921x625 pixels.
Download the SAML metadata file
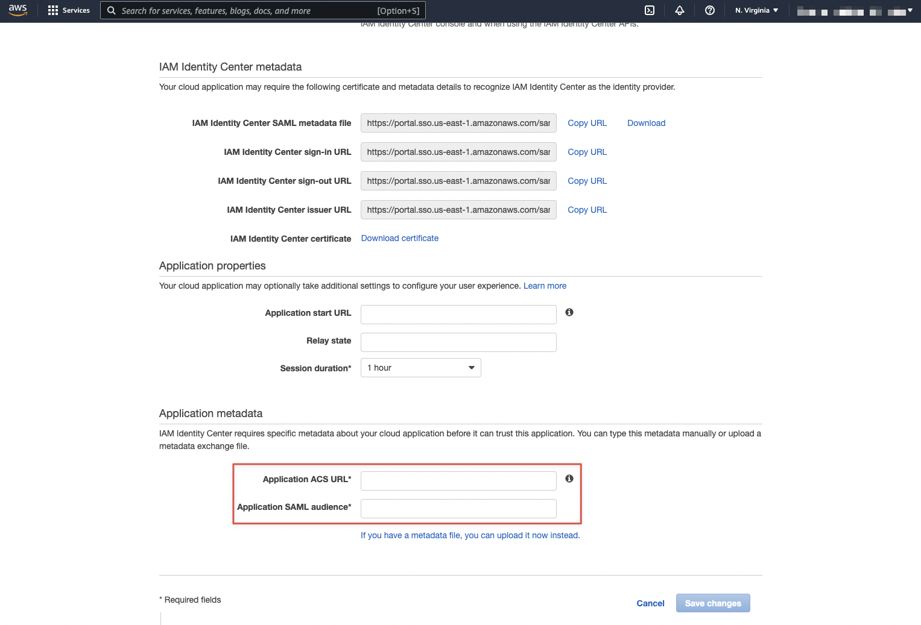646,123
